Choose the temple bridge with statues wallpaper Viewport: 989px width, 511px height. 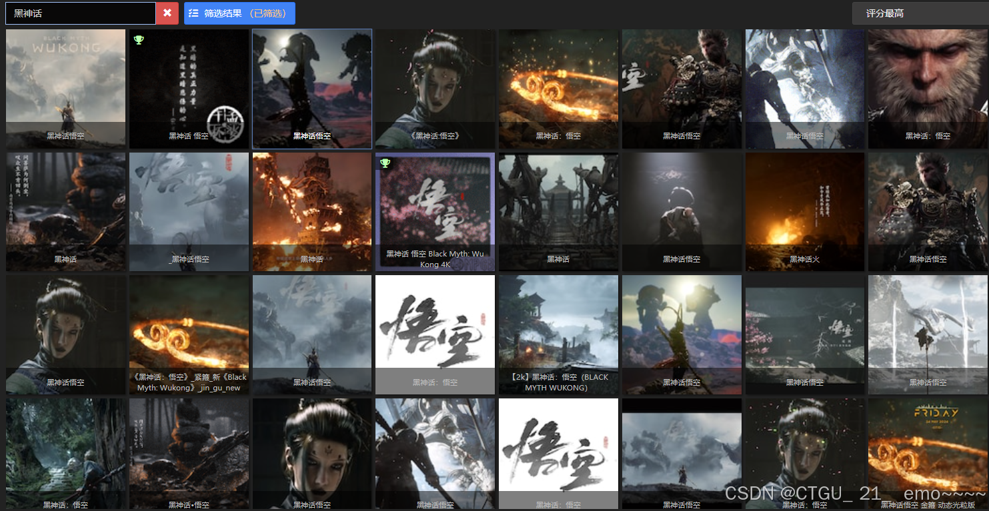click(558, 212)
